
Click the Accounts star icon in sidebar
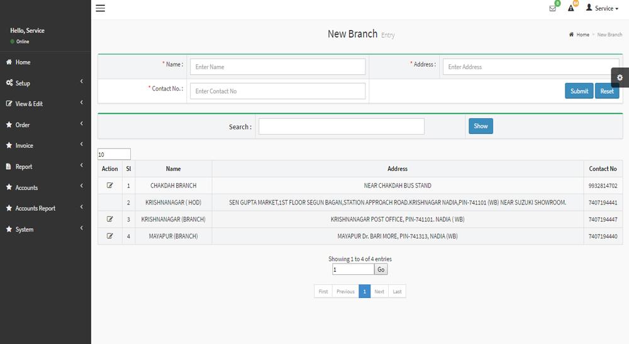[9, 187]
